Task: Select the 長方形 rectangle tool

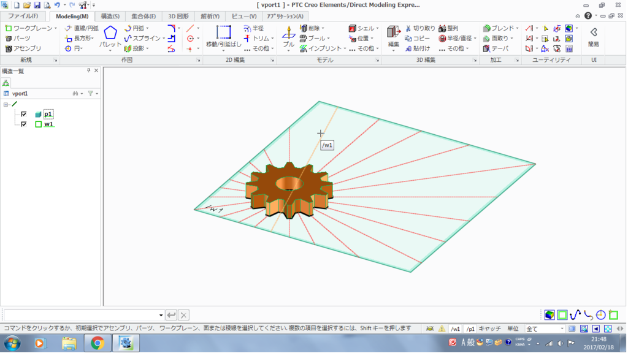Action: coord(79,39)
